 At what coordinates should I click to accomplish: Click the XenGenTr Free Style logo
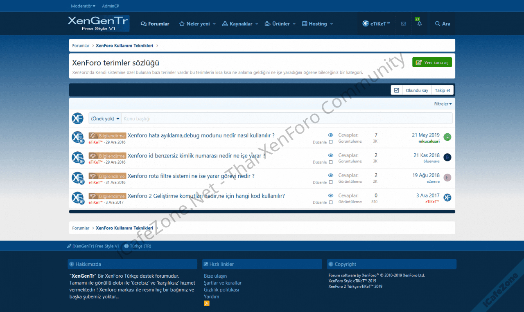(x=99, y=24)
